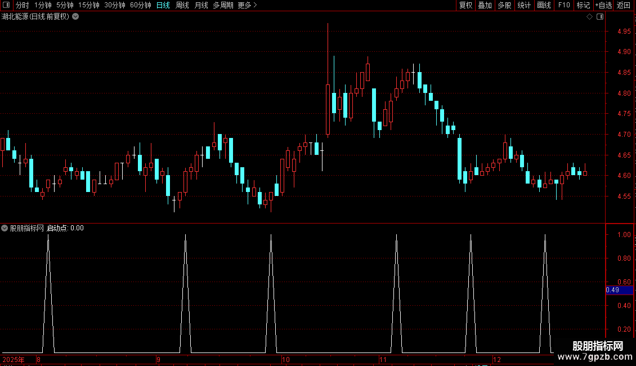
Task: Click the 4.70 price axis label
Action: point(624,135)
